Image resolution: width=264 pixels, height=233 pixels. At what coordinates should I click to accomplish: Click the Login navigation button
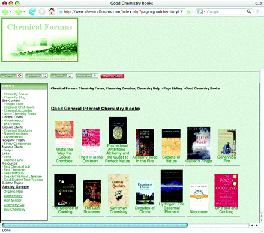click(x=62, y=76)
